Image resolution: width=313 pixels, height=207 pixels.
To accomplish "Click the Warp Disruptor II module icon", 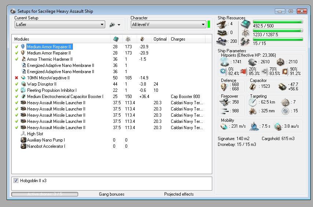I will (23, 84).
